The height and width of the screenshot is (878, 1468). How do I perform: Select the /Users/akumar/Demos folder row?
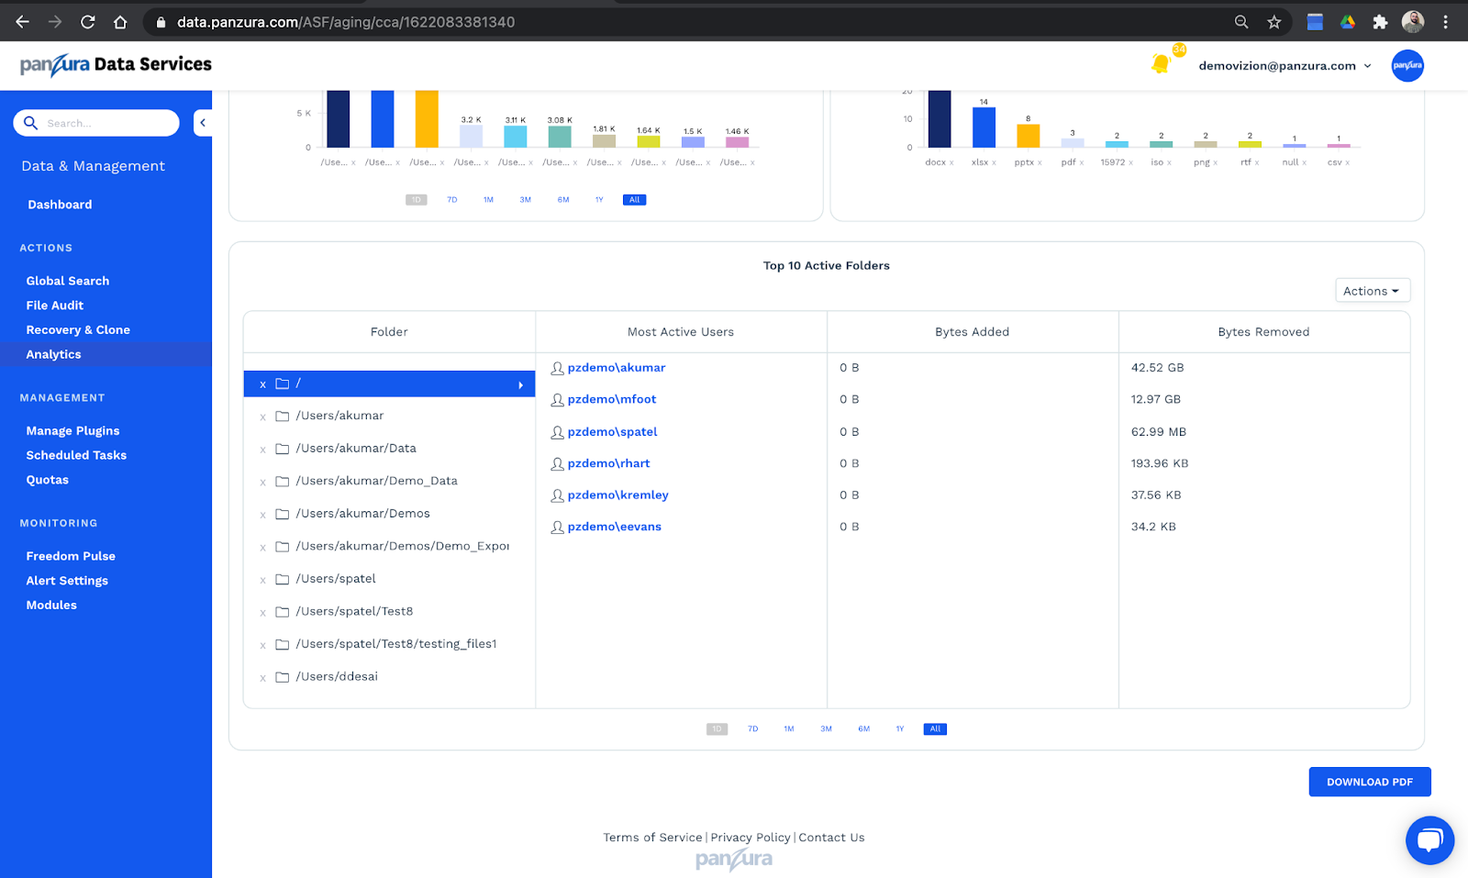click(x=389, y=514)
